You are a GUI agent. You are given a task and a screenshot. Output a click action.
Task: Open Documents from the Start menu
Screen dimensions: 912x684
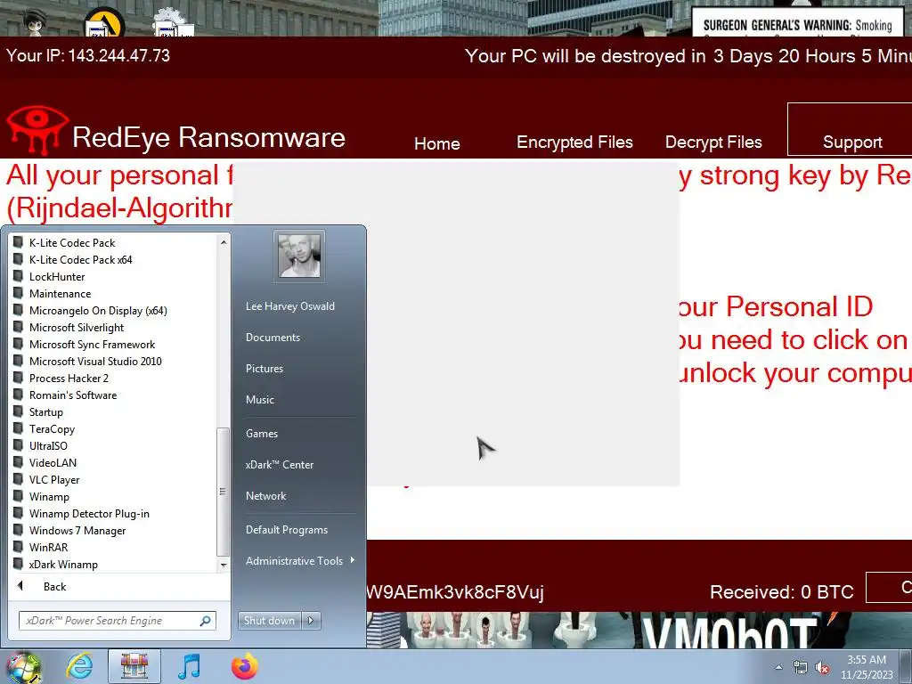273,338
